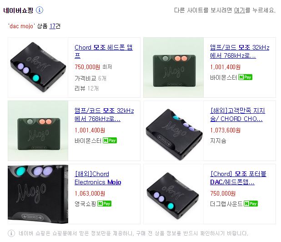Click N Pay badge next to 더그랩사운드
The height and width of the screenshot is (242, 281).
[x=251, y=204]
